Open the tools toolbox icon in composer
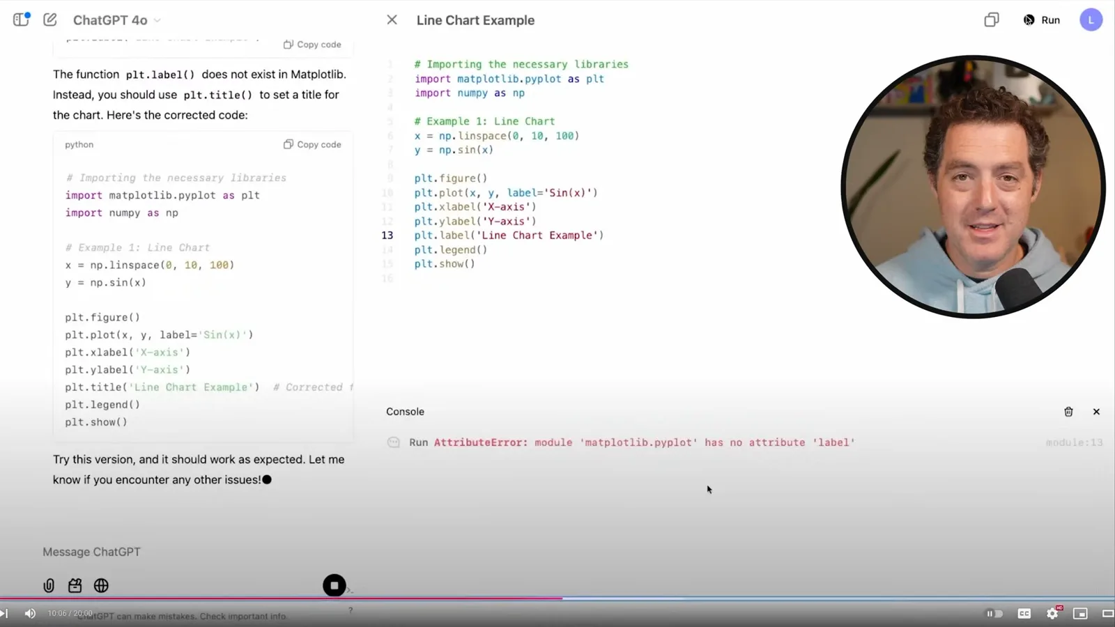This screenshot has width=1115, height=627. pos(75,585)
